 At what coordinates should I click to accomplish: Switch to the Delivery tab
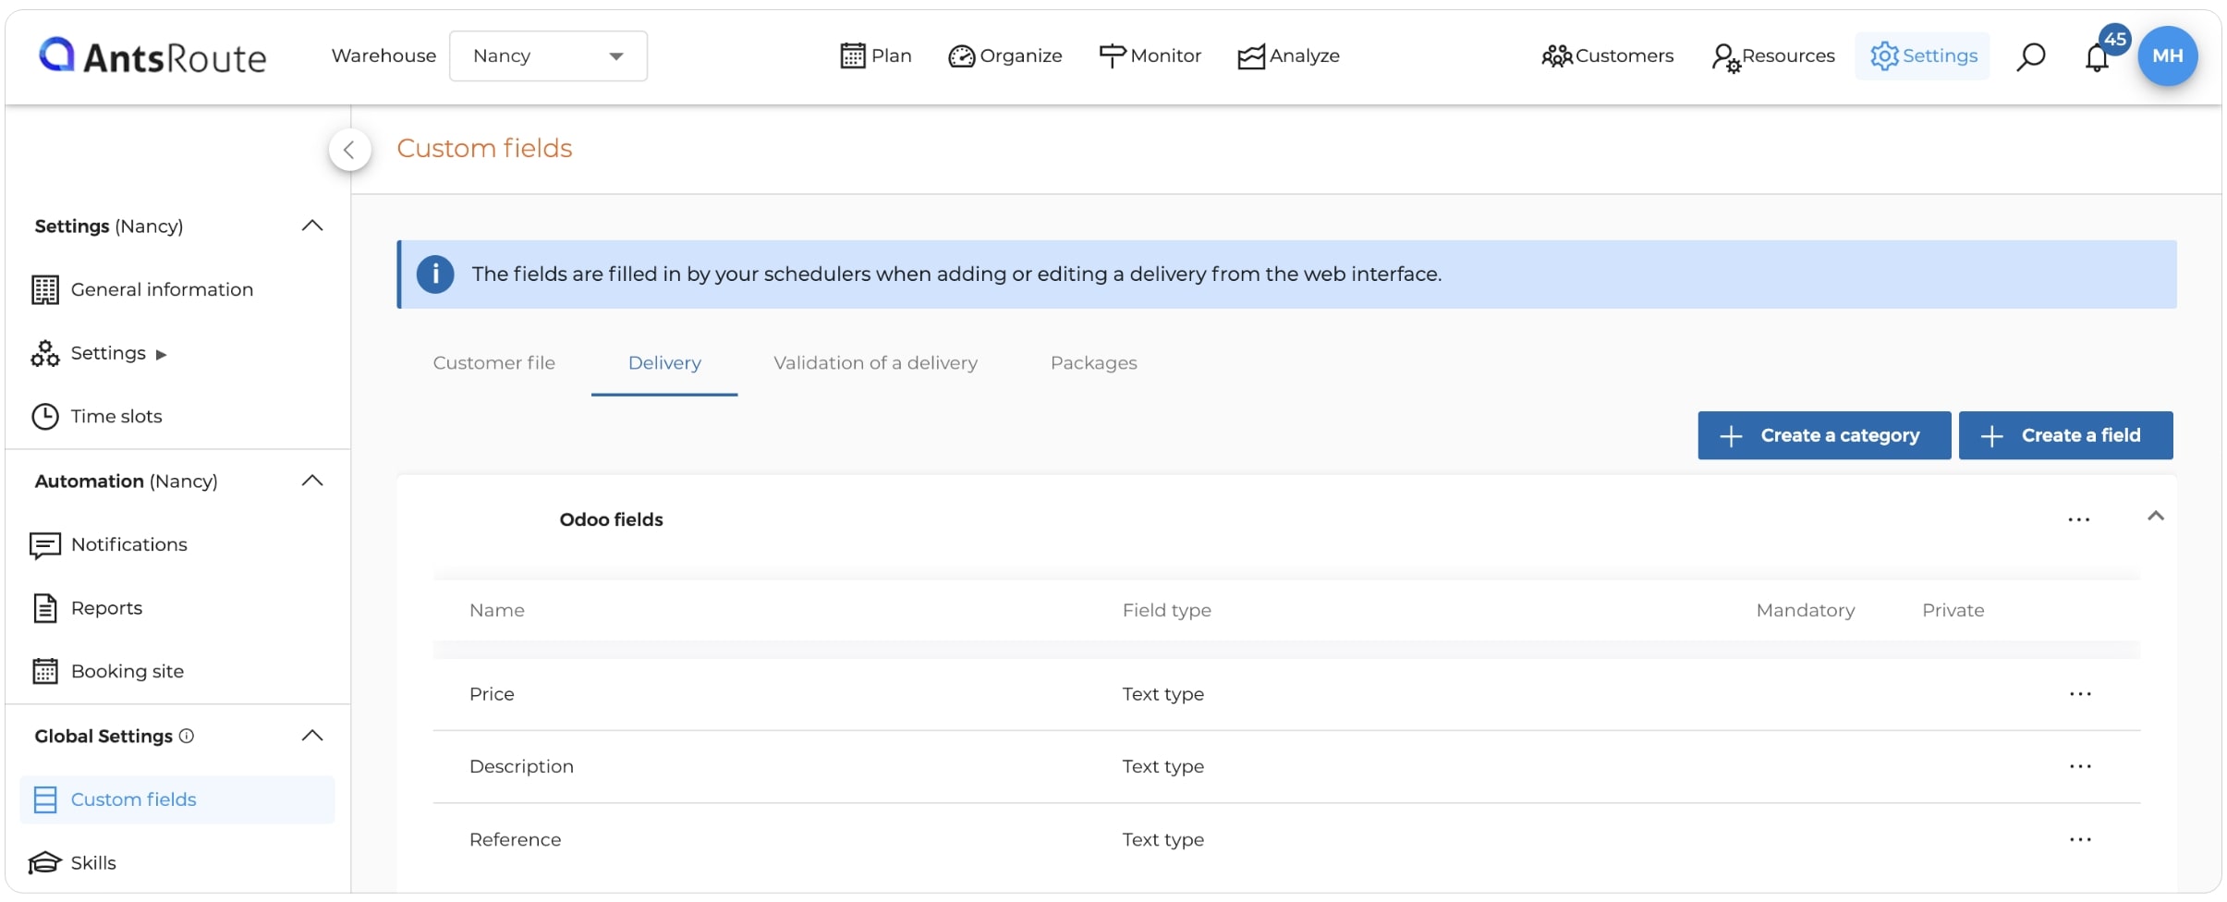tap(664, 364)
